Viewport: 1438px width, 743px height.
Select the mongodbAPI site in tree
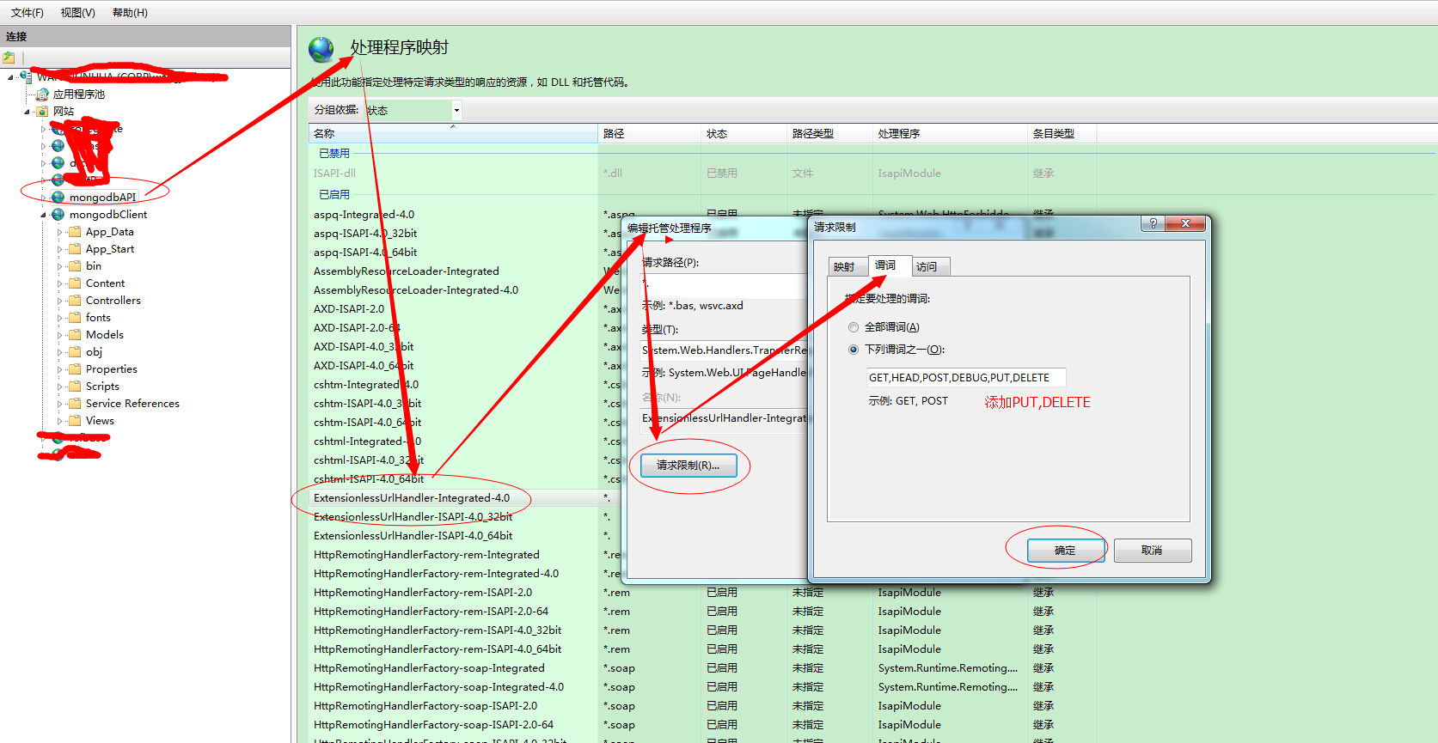102,198
